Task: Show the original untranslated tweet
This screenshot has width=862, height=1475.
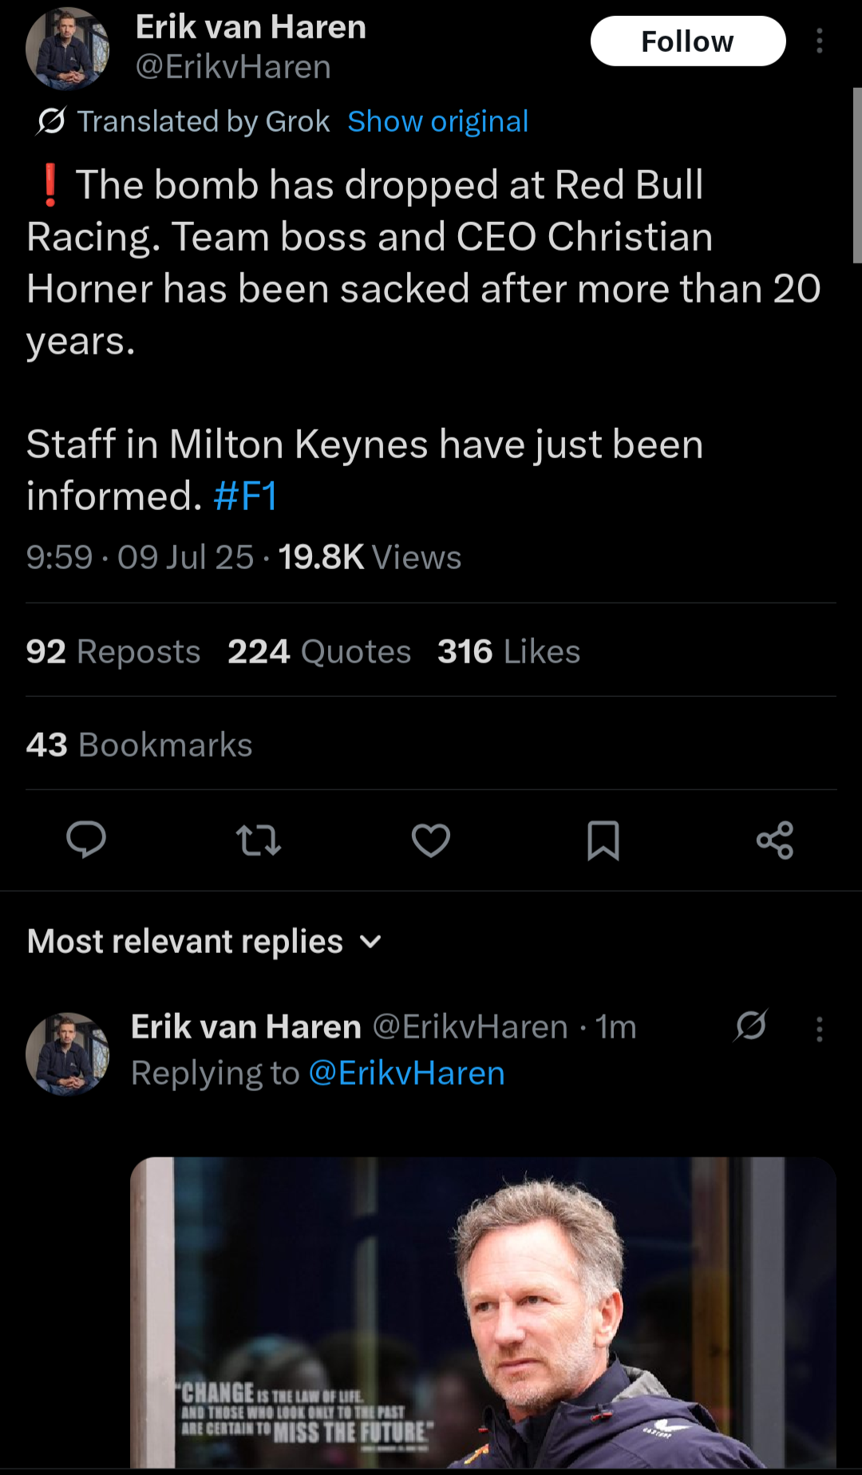Action: tap(437, 121)
